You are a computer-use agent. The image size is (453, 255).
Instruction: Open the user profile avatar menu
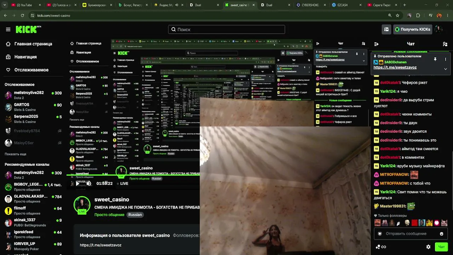pyautogui.click(x=439, y=29)
